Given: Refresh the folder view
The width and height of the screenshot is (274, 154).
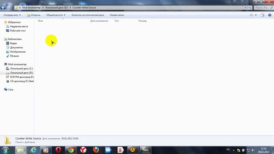Looking at the screenshot, I should coord(250,8).
